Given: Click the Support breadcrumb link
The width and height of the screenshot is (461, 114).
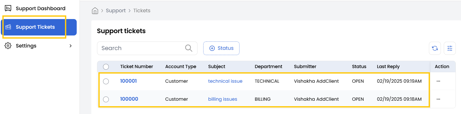Looking at the screenshot, I should tap(116, 11).
